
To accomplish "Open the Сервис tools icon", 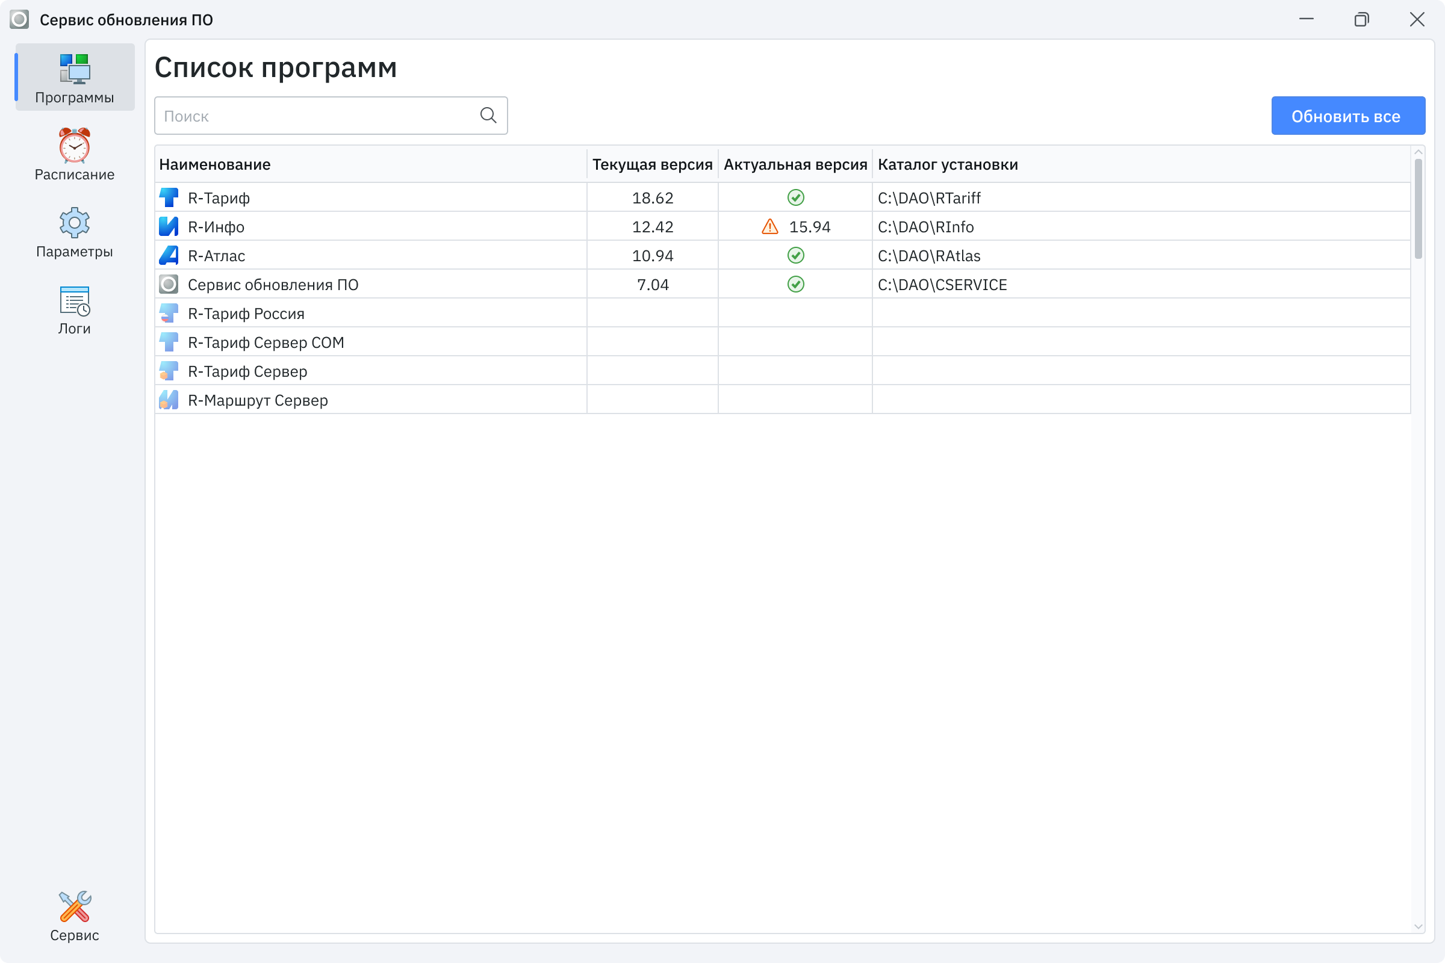I will 75,906.
